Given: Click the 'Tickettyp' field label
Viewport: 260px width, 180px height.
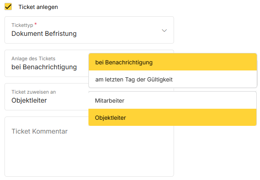Looking at the screenshot, I should coord(22,25).
